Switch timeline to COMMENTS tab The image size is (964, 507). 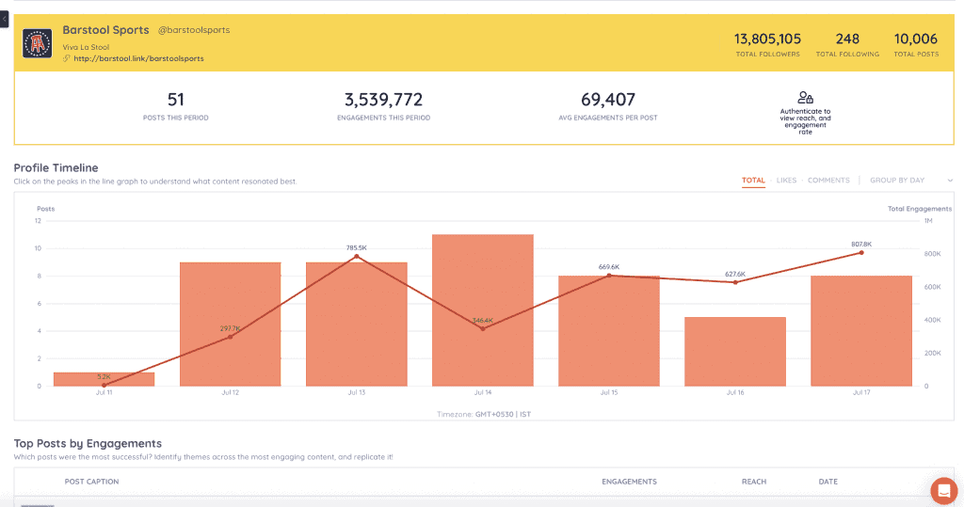pyautogui.click(x=828, y=180)
